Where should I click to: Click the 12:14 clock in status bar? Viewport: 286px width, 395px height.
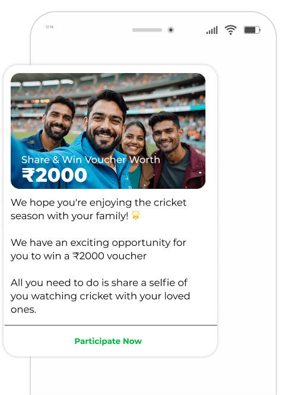pos(50,27)
